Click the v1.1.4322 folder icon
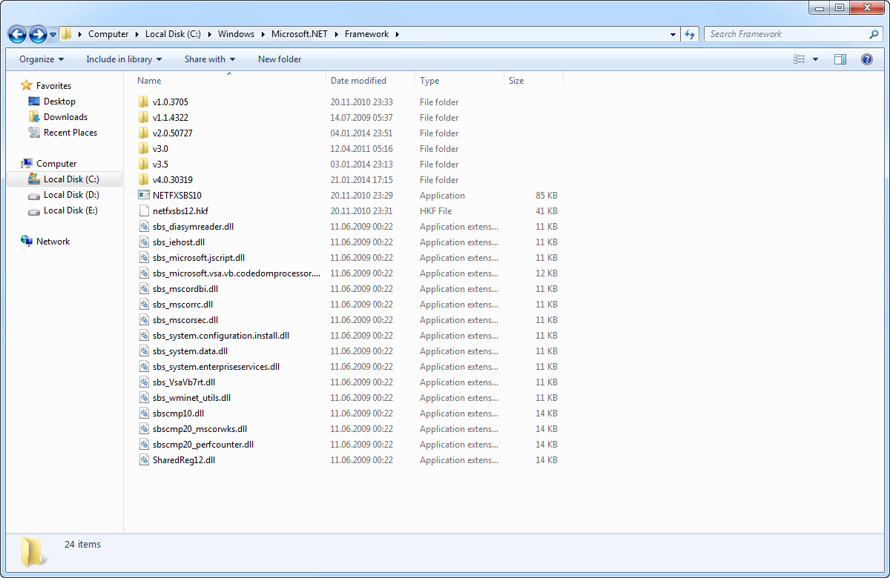The height and width of the screenshot is (578, 890). [144, 117]
